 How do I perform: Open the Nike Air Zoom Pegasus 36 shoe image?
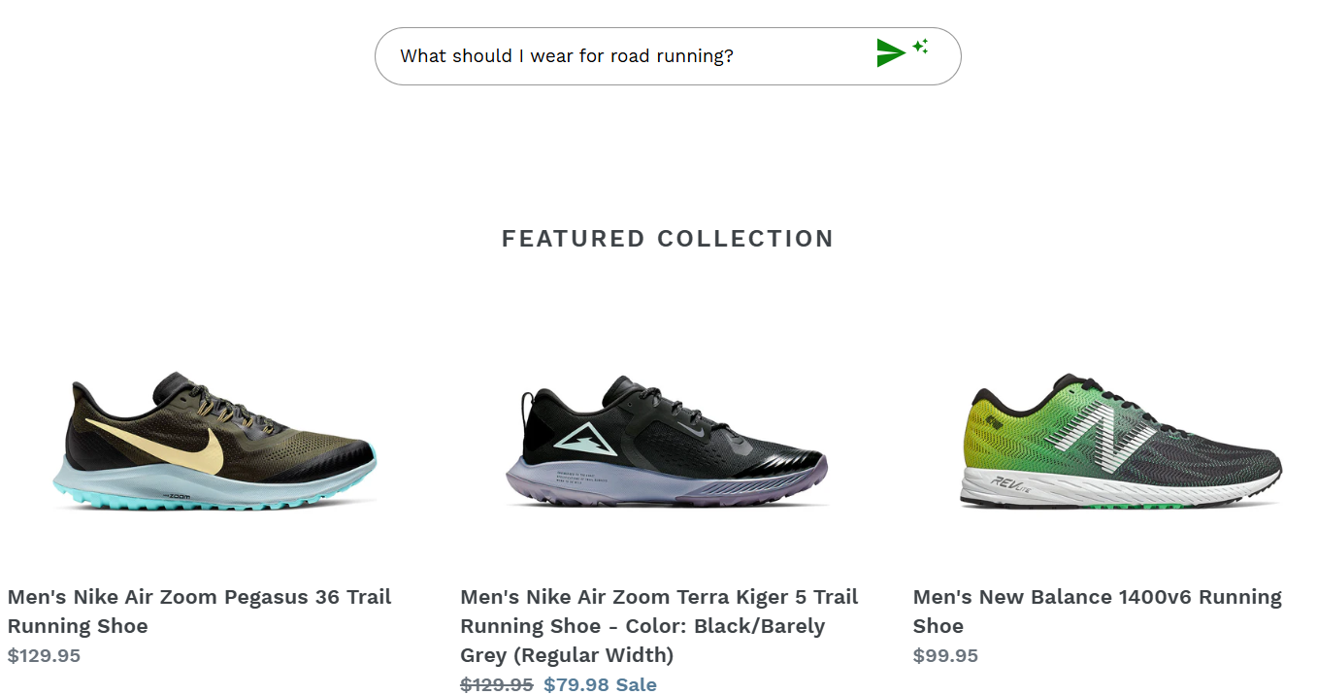[x=214, y=442]
